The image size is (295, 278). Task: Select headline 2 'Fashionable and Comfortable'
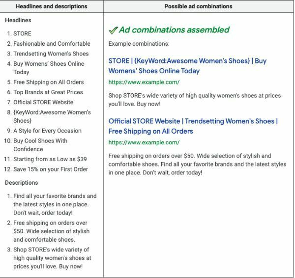[52, 44]
